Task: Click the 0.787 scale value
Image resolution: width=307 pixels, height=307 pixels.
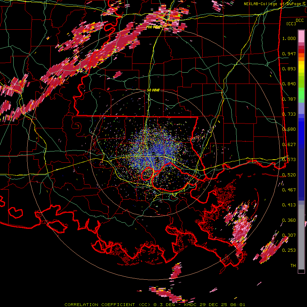Action: click(289, 99)
